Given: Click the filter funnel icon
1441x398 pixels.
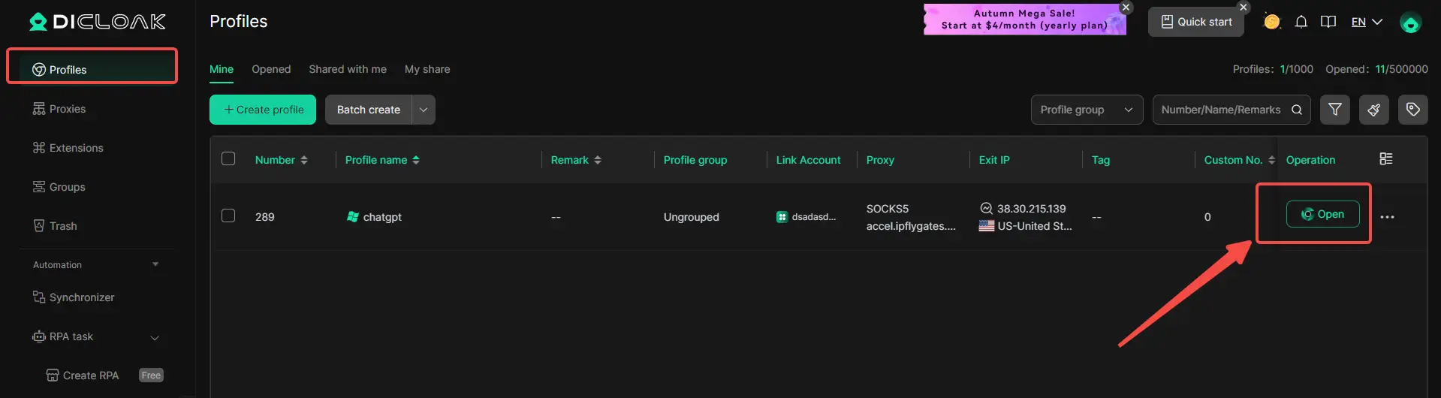Looking at the screenshot, I should tap(1334, 110).
